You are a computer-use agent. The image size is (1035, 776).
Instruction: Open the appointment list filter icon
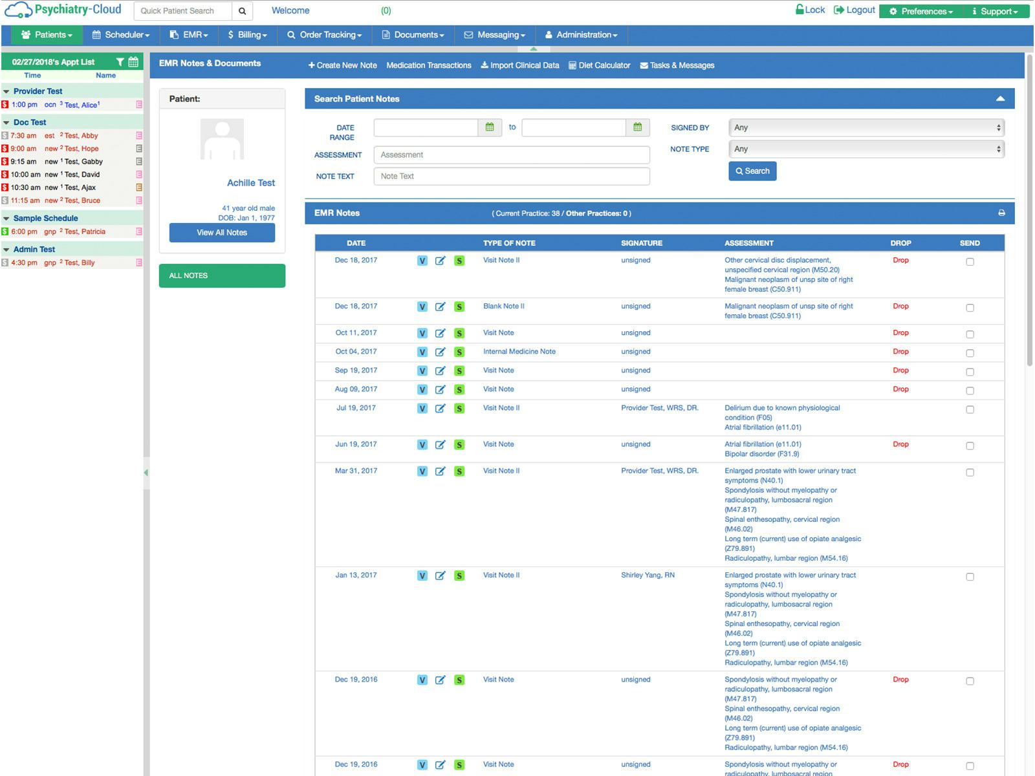(120, 61)
